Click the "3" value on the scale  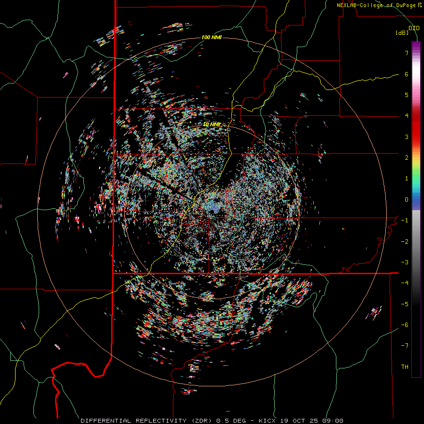[x=407, y=137]
